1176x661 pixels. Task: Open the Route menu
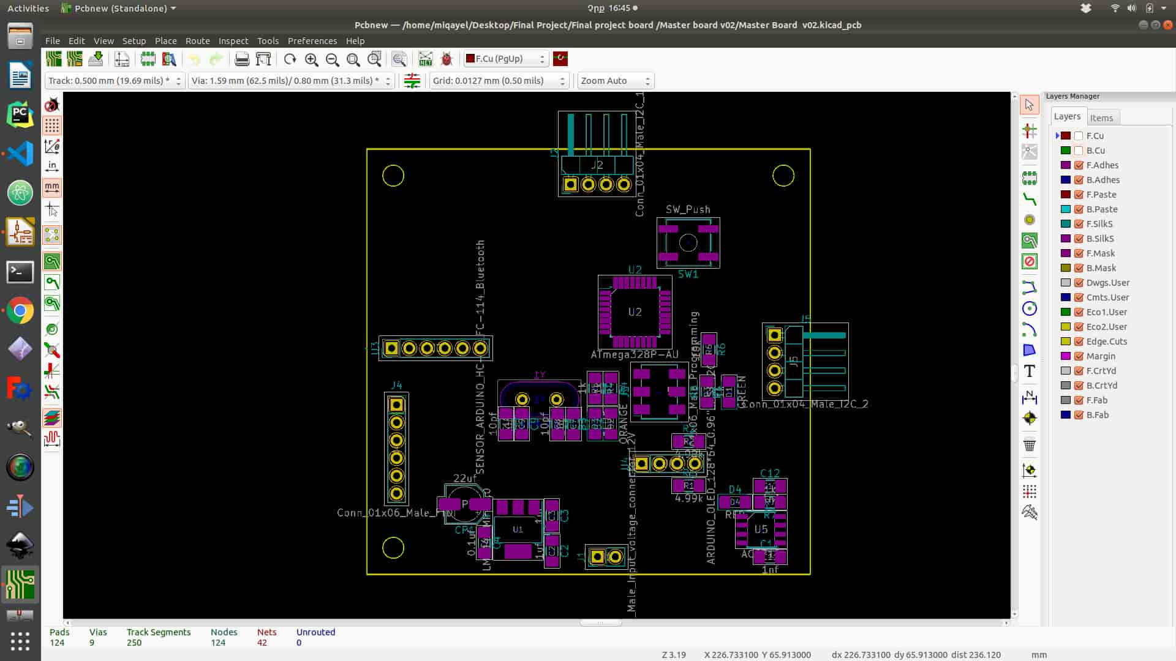pos(197,41)
